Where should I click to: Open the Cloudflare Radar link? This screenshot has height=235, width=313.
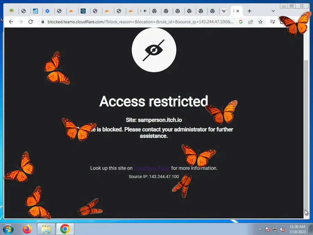click(152, 168)
